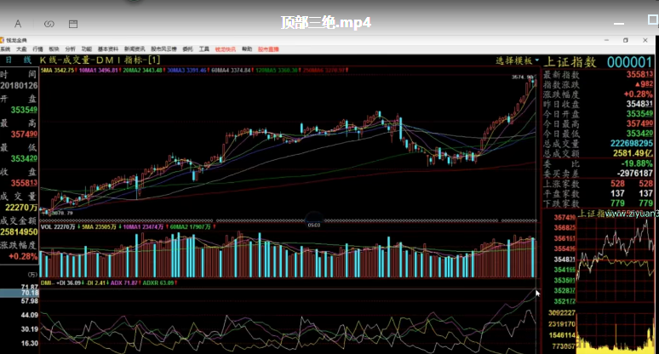
Task: Select the 20MA2 3443.48 indicator label
Action: [142, 70]
